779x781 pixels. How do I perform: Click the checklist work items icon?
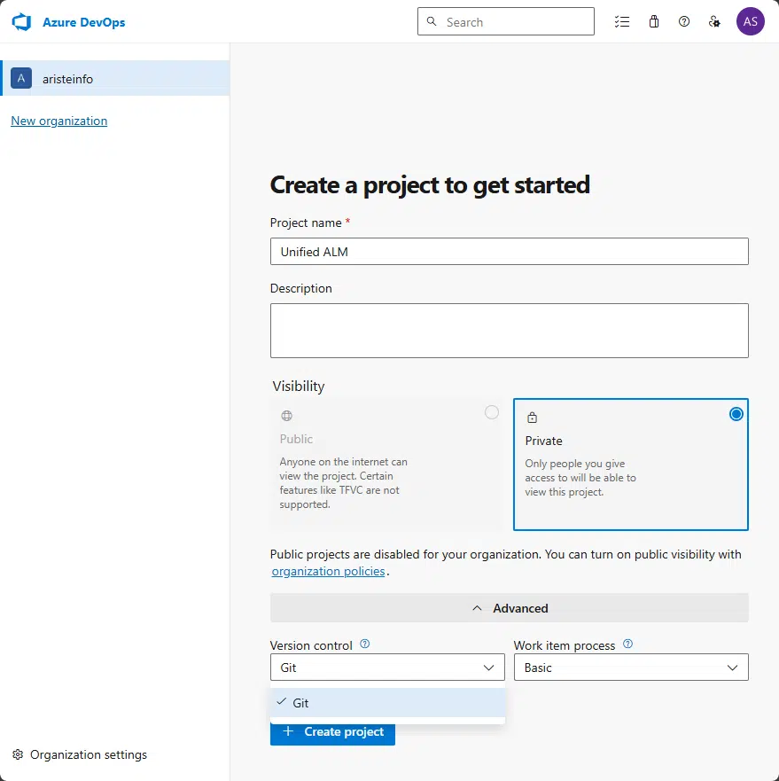tap(622, 21)
